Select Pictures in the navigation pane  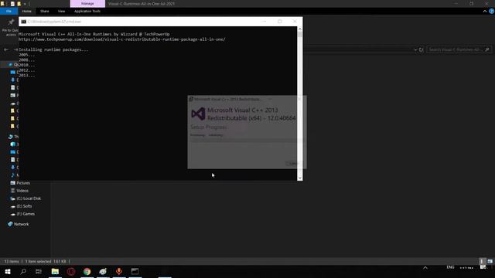[x=23, y=183]
